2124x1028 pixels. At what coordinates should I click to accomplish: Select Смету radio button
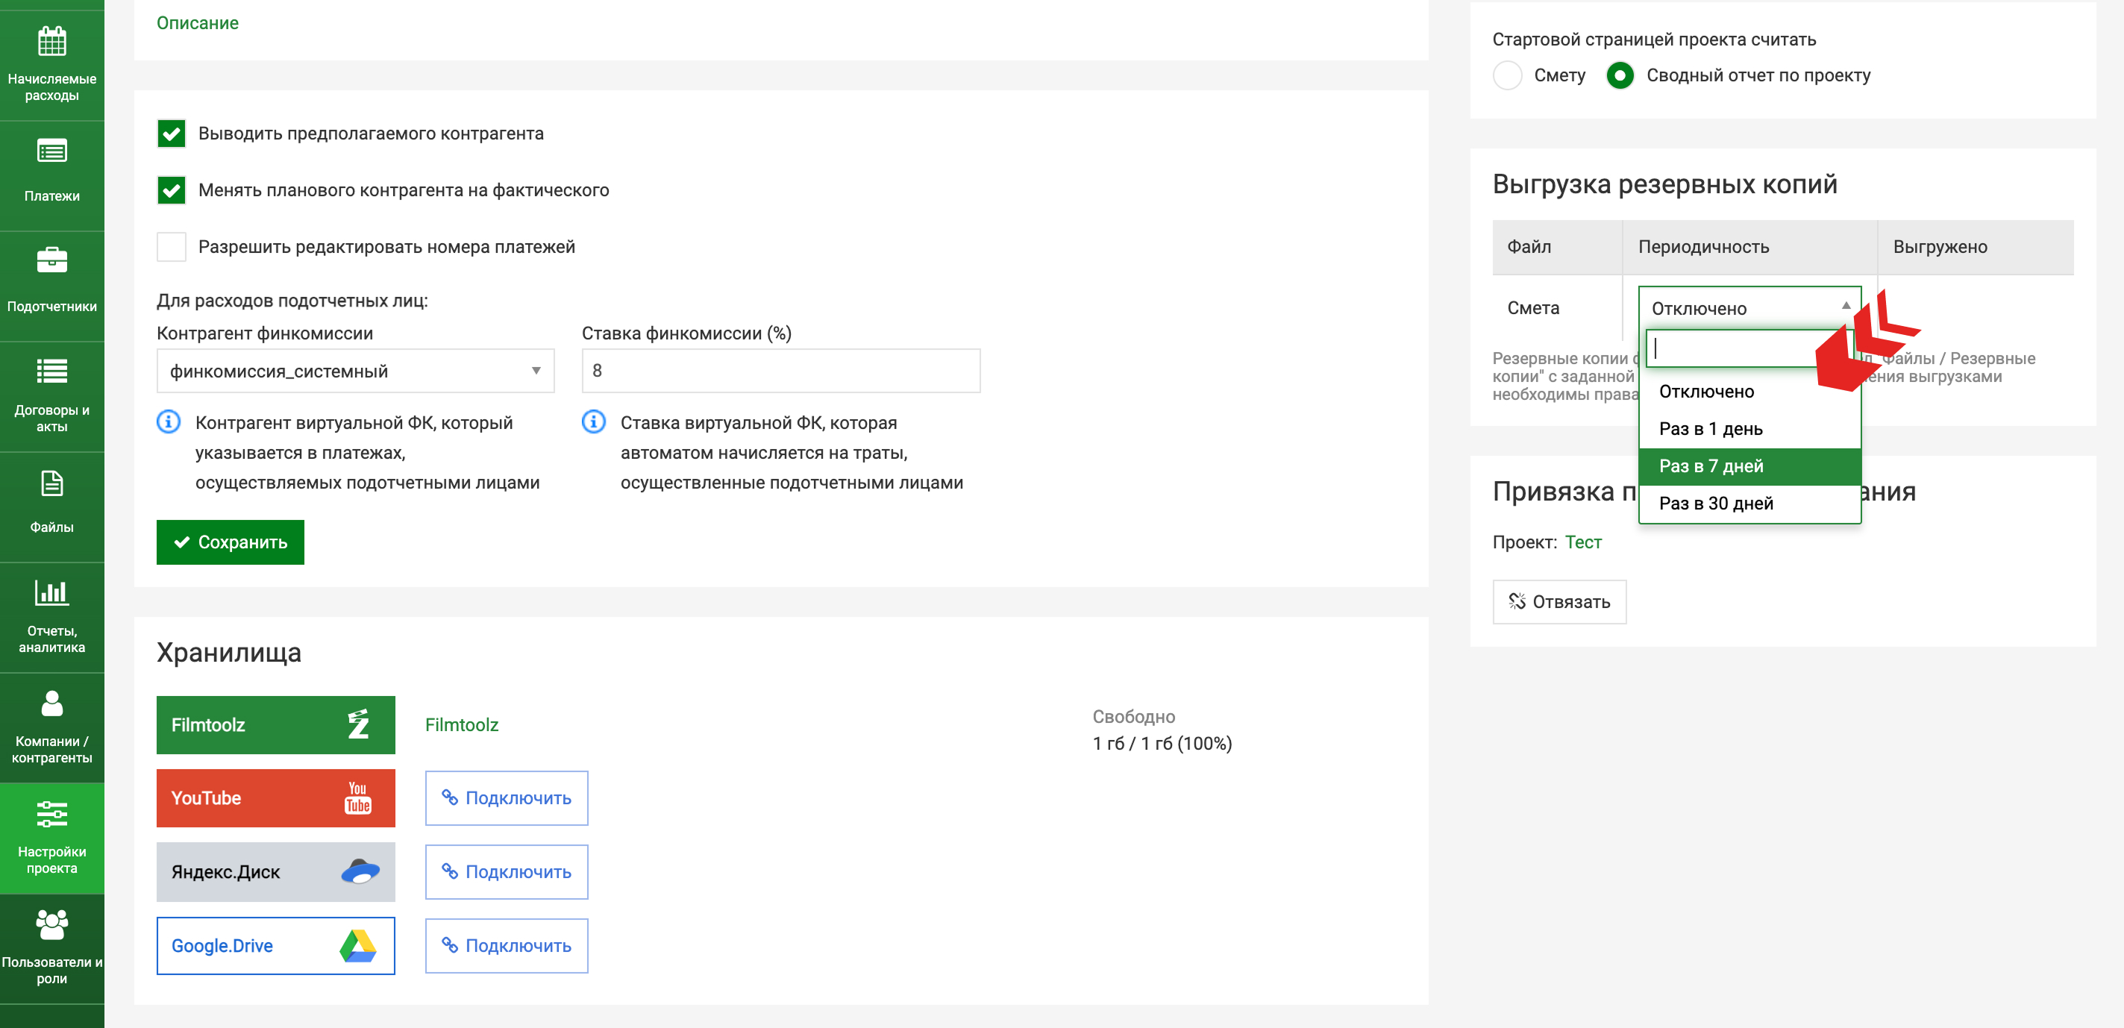tap(1507, 76)
